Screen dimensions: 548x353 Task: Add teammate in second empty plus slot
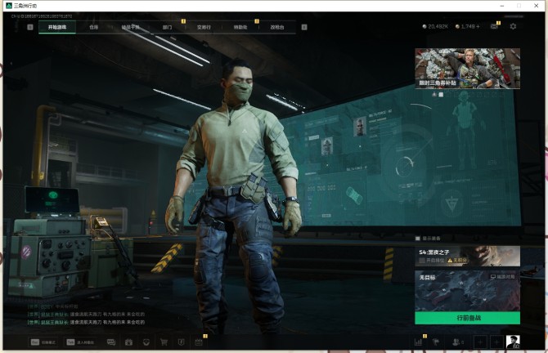pos(496,342)
